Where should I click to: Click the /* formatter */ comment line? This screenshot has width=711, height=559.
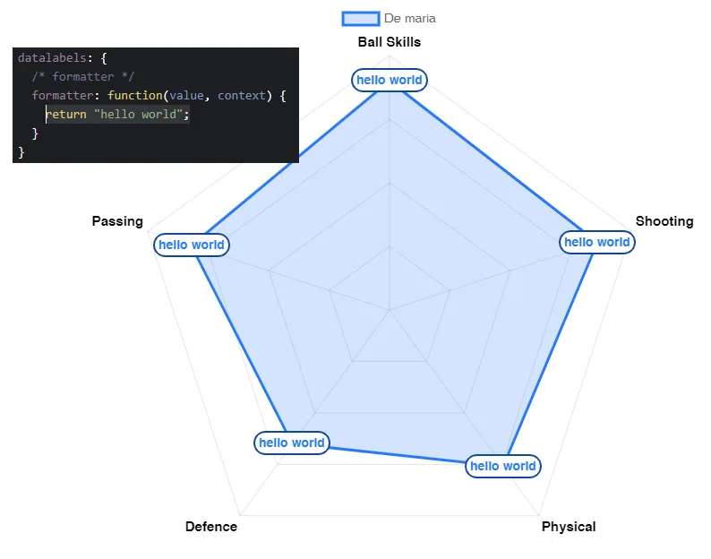(x=83, y=77)
